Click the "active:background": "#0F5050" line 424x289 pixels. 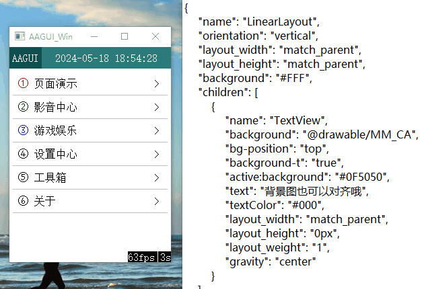click(308, 177)
